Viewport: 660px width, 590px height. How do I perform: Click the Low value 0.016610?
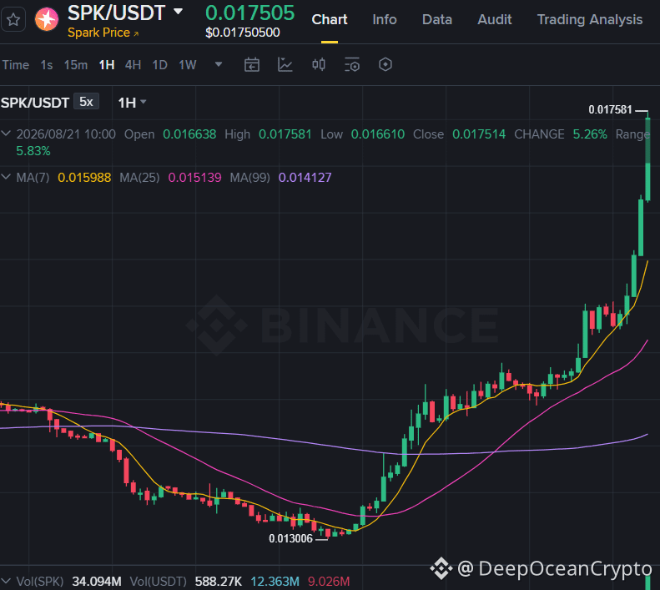click(378, 134)
